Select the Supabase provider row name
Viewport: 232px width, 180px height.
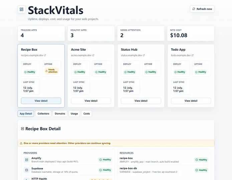click(37, 168)
